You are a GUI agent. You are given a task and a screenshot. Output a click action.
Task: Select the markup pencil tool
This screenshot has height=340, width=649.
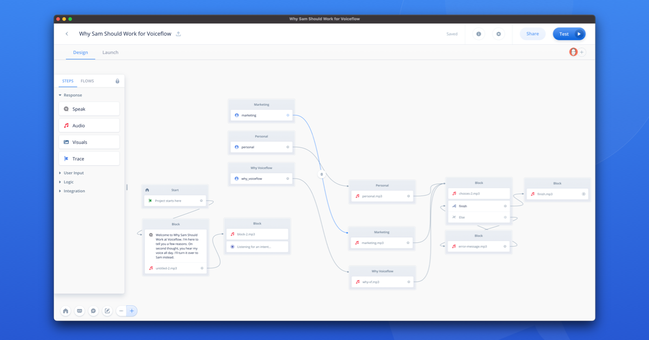click(x=107, y=311)
